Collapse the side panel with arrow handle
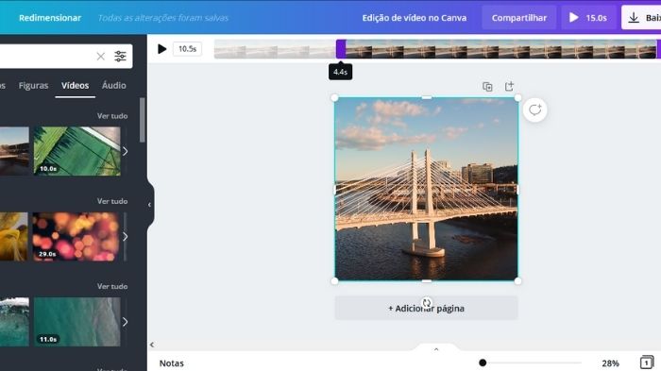 [x=149, y=205]
